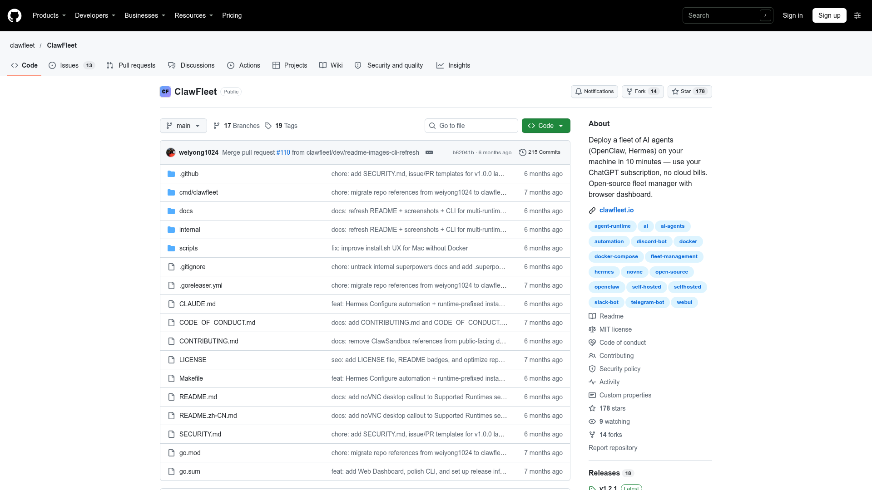The image size is (872, 490).
Task: Expand the Developers menu
Action: pyautogui.click(x=95, y=15)
